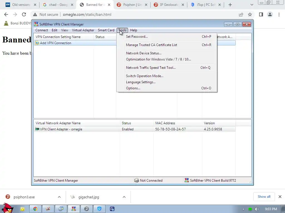Close the downloads bar
The image size is (285, 213).
pos(280,197)
